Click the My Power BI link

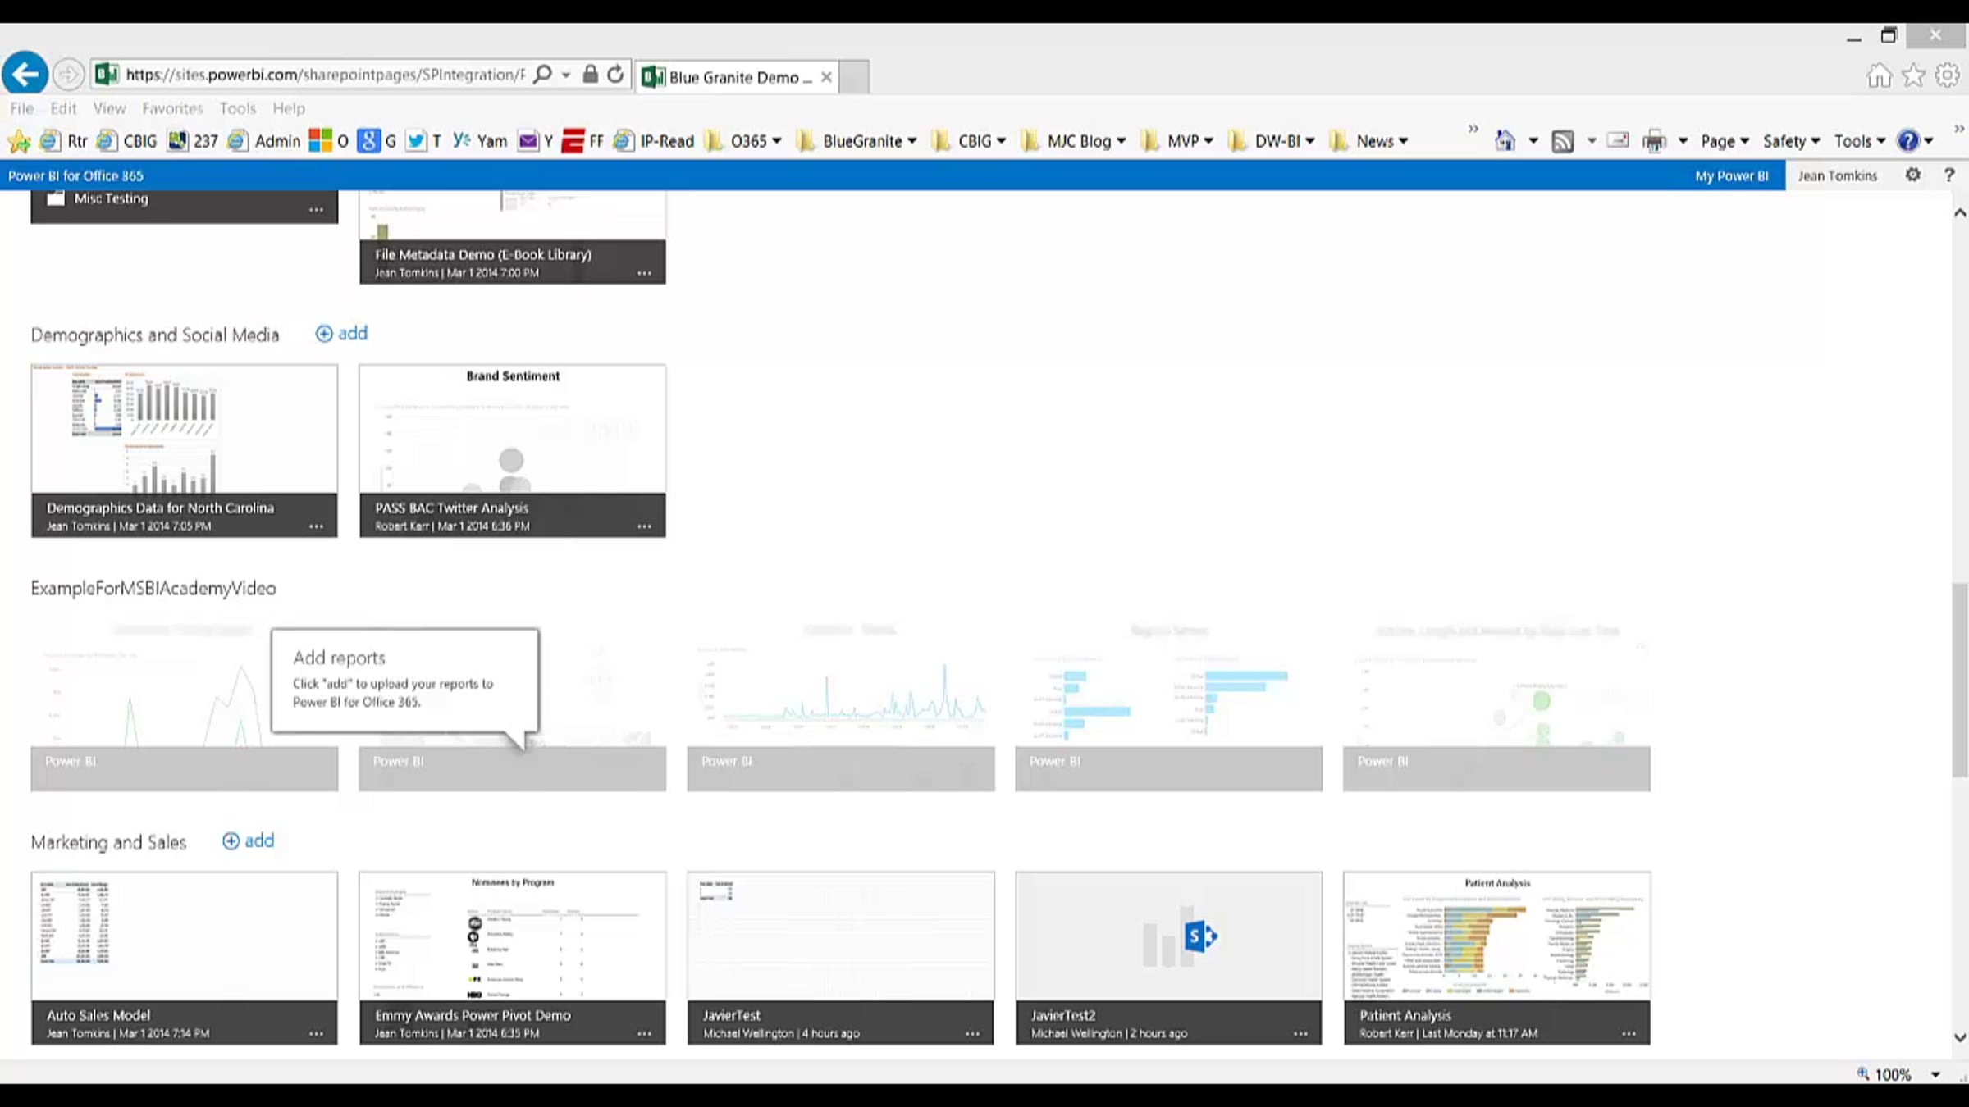[1731, 175]
